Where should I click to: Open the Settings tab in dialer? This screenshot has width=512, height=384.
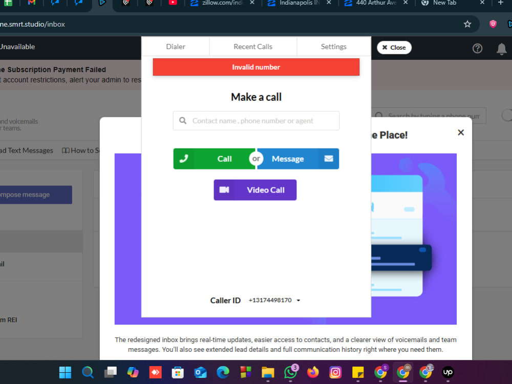[x=333, y=47]
